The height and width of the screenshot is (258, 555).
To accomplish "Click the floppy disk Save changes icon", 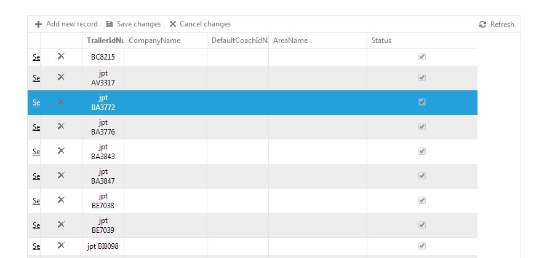I will tap(110, 25).
